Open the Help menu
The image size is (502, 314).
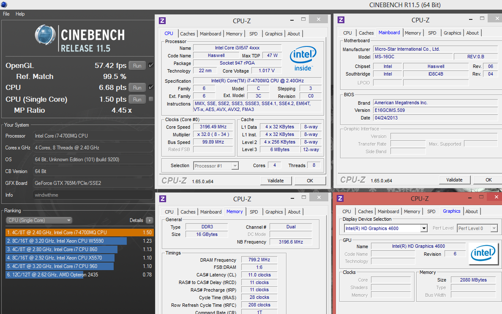[20, 14]
